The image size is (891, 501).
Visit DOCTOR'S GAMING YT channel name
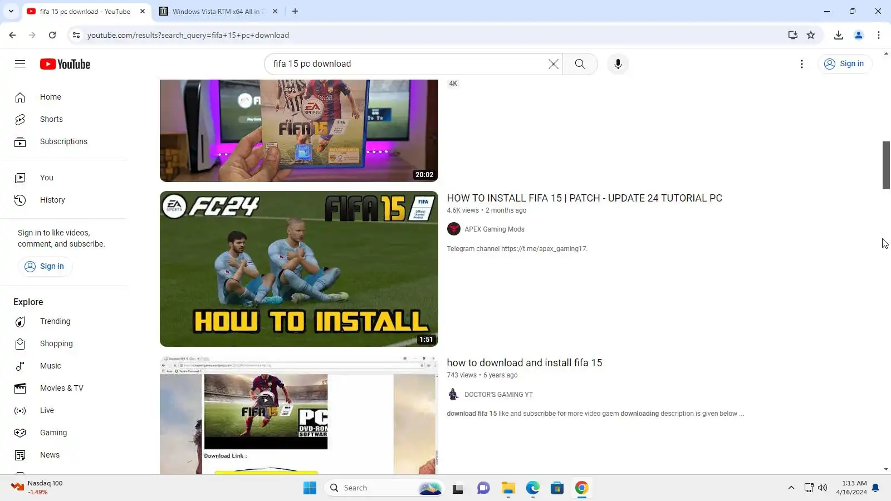point(498,395)
